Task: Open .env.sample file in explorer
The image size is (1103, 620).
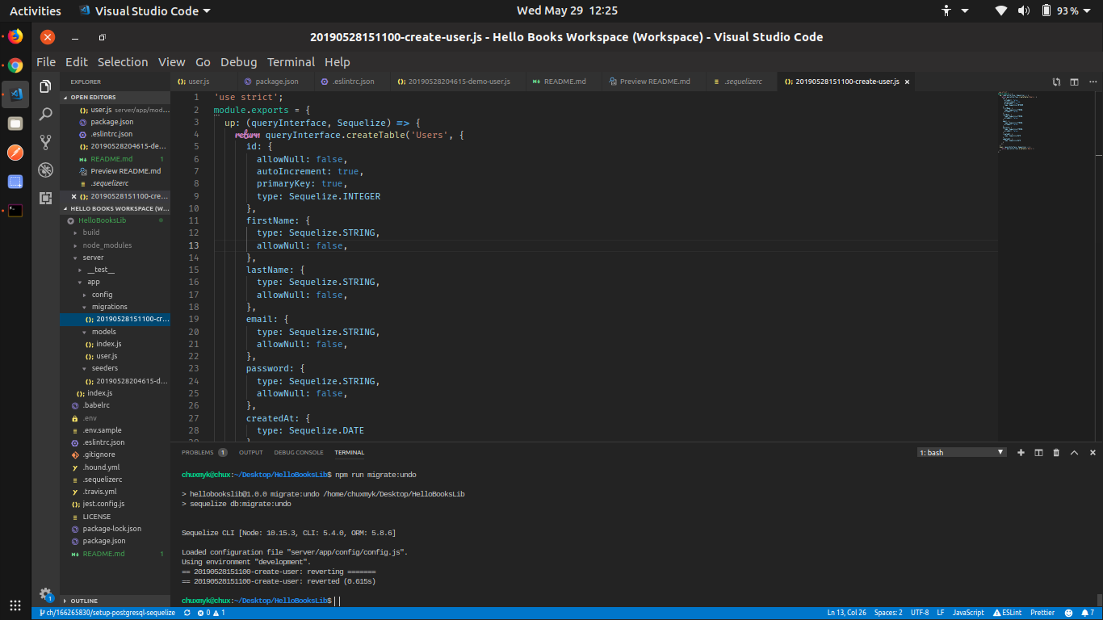Action: 115,430
